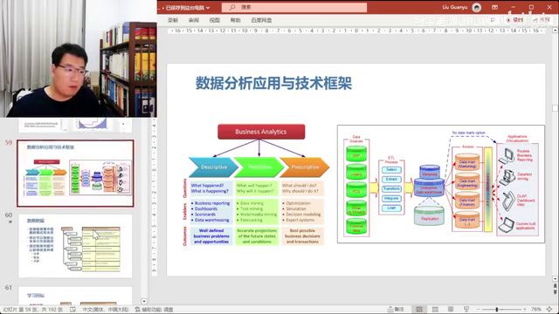Select the Prescriptive orange arrow shape
The width and height of the screenshot is (559, 314).
[305, 167]
